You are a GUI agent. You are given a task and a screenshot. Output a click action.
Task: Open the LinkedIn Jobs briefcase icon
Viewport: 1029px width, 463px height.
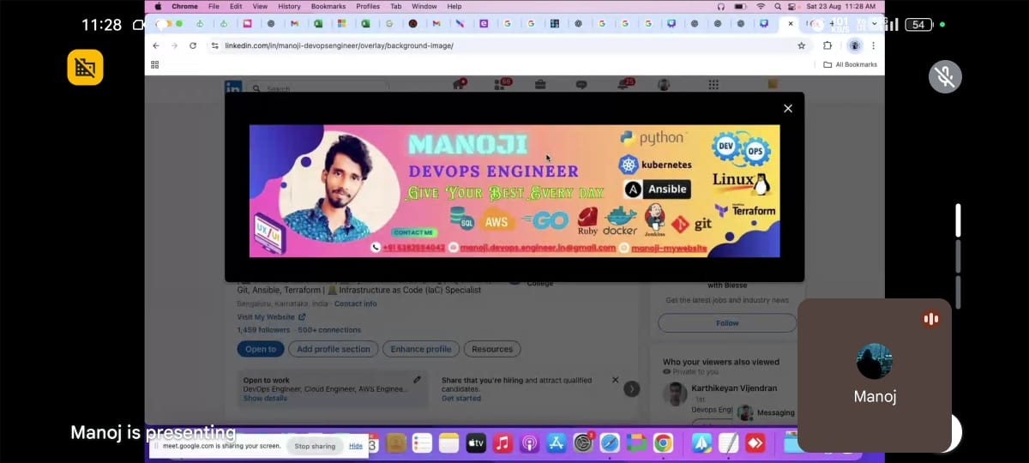[x=540, y=85]
